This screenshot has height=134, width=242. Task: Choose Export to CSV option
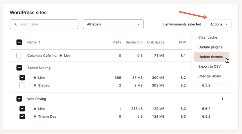[x=209, y=67]
